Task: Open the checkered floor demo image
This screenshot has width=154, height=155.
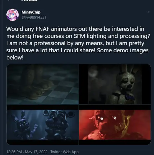Action: coord(43,84)
